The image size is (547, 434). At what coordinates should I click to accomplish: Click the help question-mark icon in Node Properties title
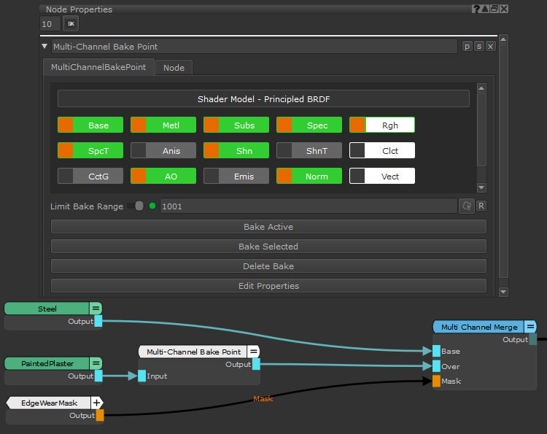click(x=477, y=9)
